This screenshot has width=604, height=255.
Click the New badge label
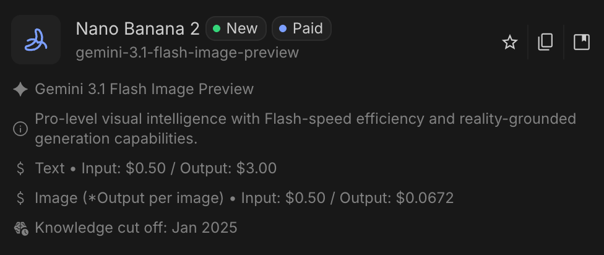pyautogui.click(x=241, y=28)
